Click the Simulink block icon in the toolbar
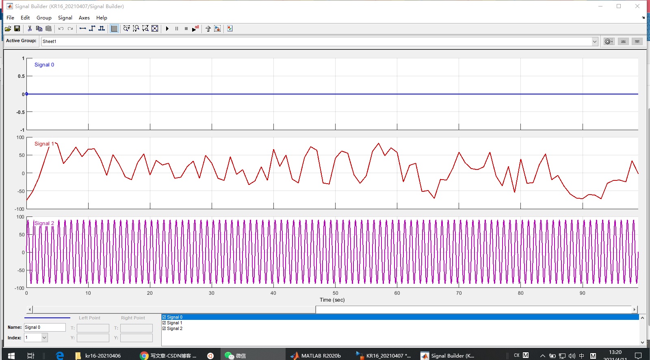The height and width of the screenshot is (360, 650). [217, 28]
